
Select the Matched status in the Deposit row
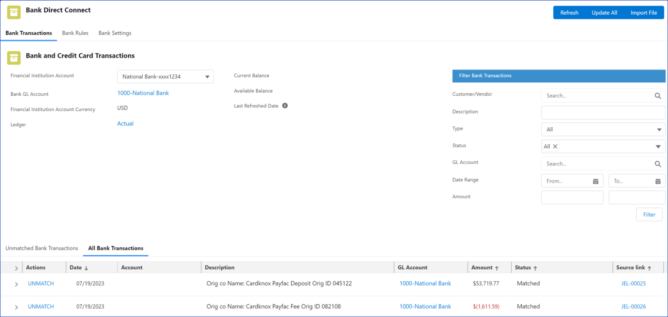(528, 283)
